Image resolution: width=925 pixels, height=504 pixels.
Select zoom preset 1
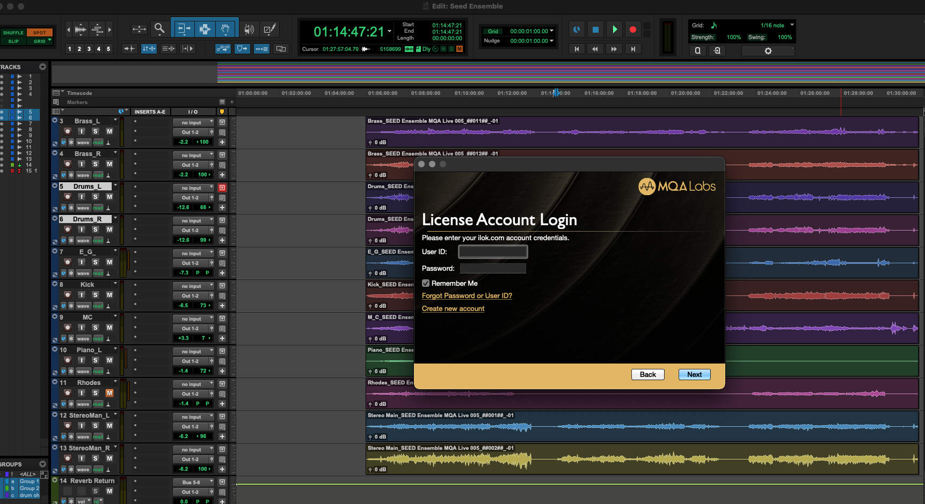click(x=70, y=49)
